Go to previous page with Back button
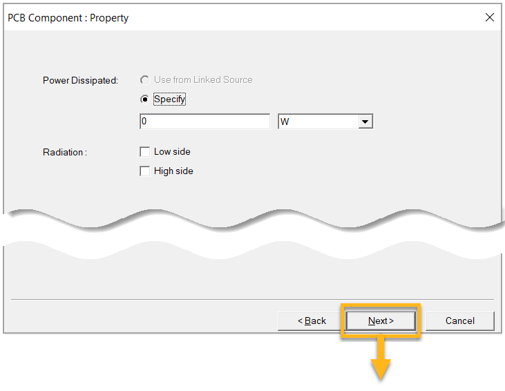 (x=312, y=321)
